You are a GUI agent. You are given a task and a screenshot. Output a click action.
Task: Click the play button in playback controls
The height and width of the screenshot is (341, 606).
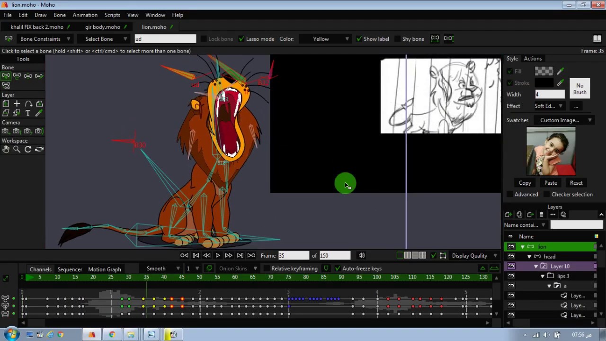pos(218,256)
